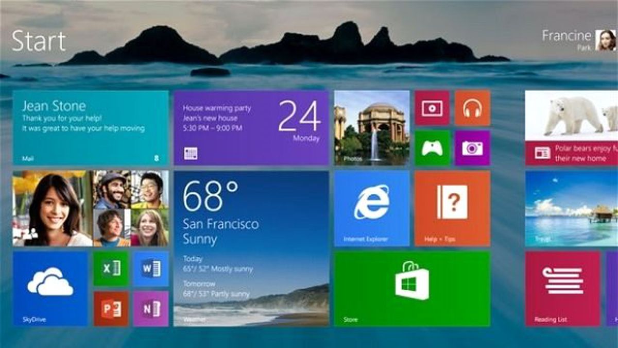Image resolution: width=618 pixels, height=348 pixels.
Task: Launch the Excel tile
Action: tap(111, 269)
